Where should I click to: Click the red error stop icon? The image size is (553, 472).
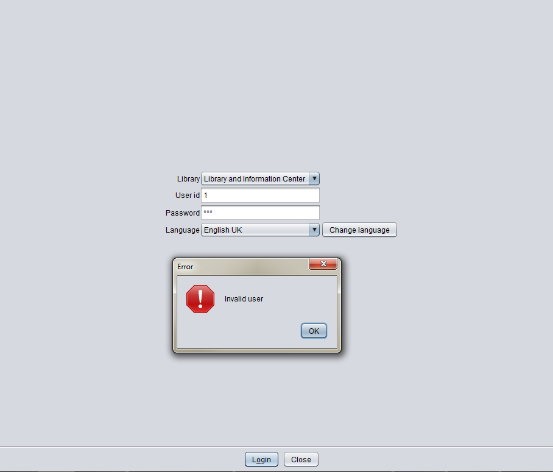pyautogui.click(x=200, y=299)
